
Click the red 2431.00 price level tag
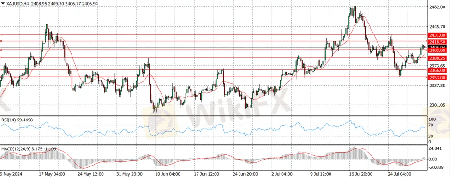(437, 35)
